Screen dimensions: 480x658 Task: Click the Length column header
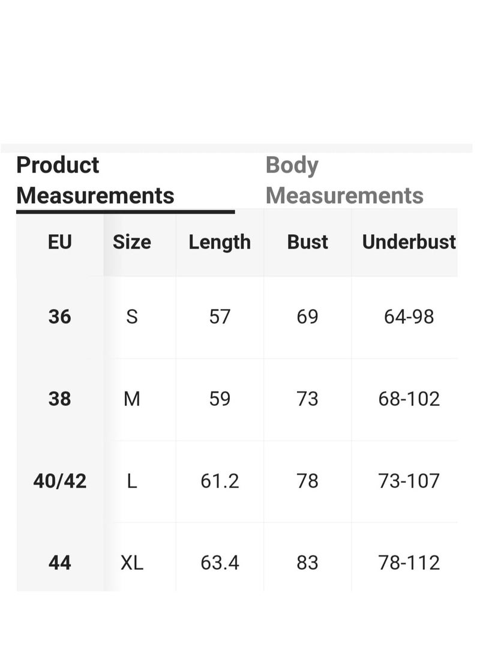(220, 243)
